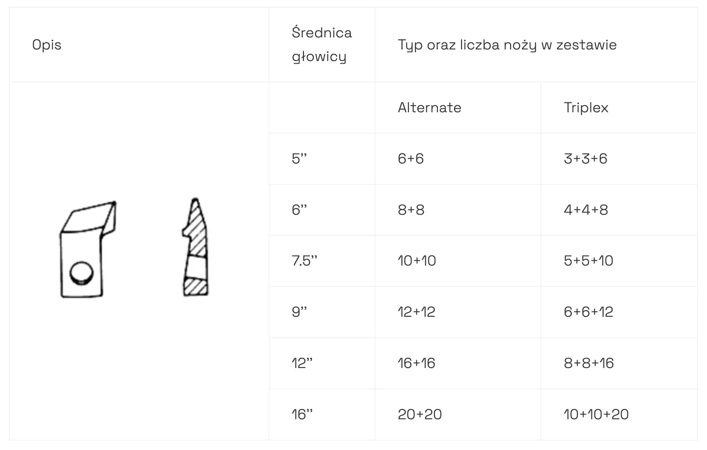This screenshot has height=450, width=707.
Task: Select the "Średnica głowicy" header cell
Action: pyautogui.click(x=321, y=45)
